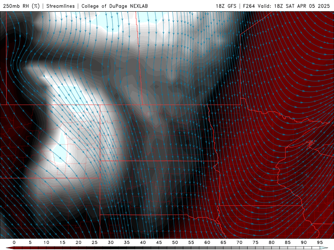Click the 50 value on color scale
Screen dimensions: 334x250
coord(175,242)
